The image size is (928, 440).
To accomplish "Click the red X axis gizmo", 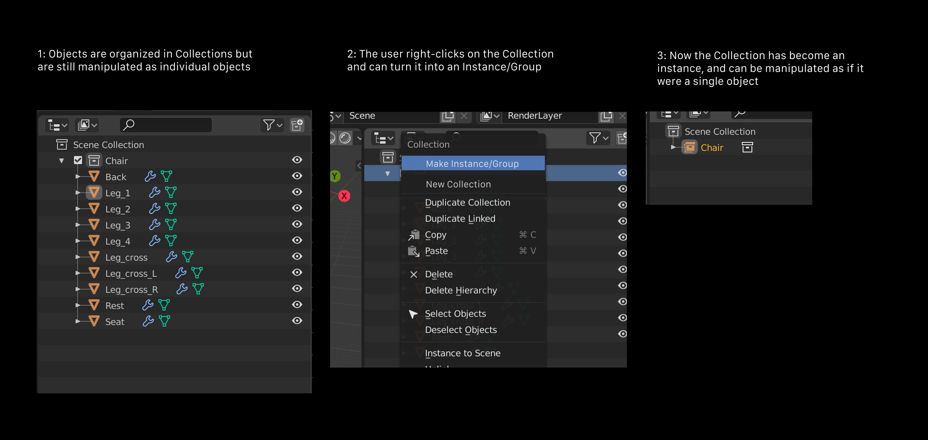I will tap(344, 196).
